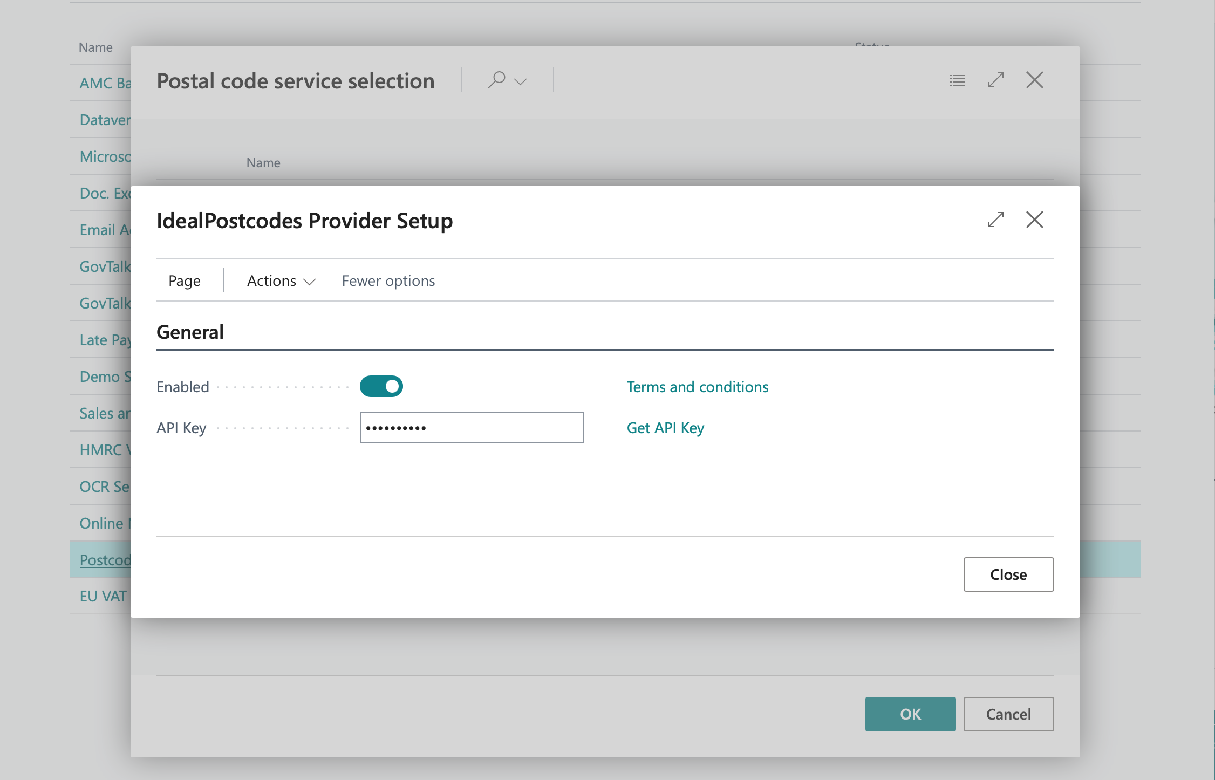Screen dimensions: 1215x780
Task: Collapse the General section header
Action: 190,332
